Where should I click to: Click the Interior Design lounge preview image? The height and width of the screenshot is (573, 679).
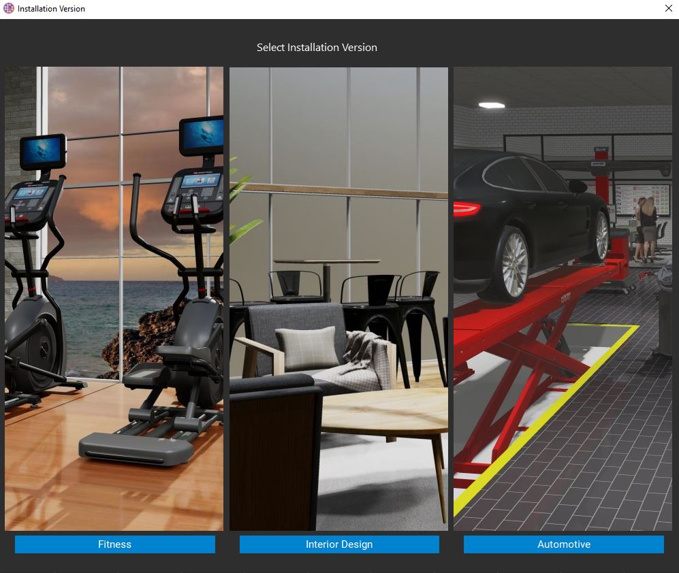click(338, 299)
